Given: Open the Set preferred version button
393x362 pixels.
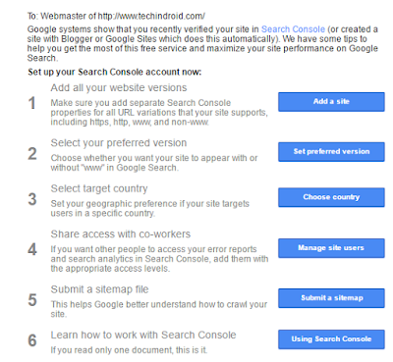Looking at the screenshot, I should [x=331, y=152].
